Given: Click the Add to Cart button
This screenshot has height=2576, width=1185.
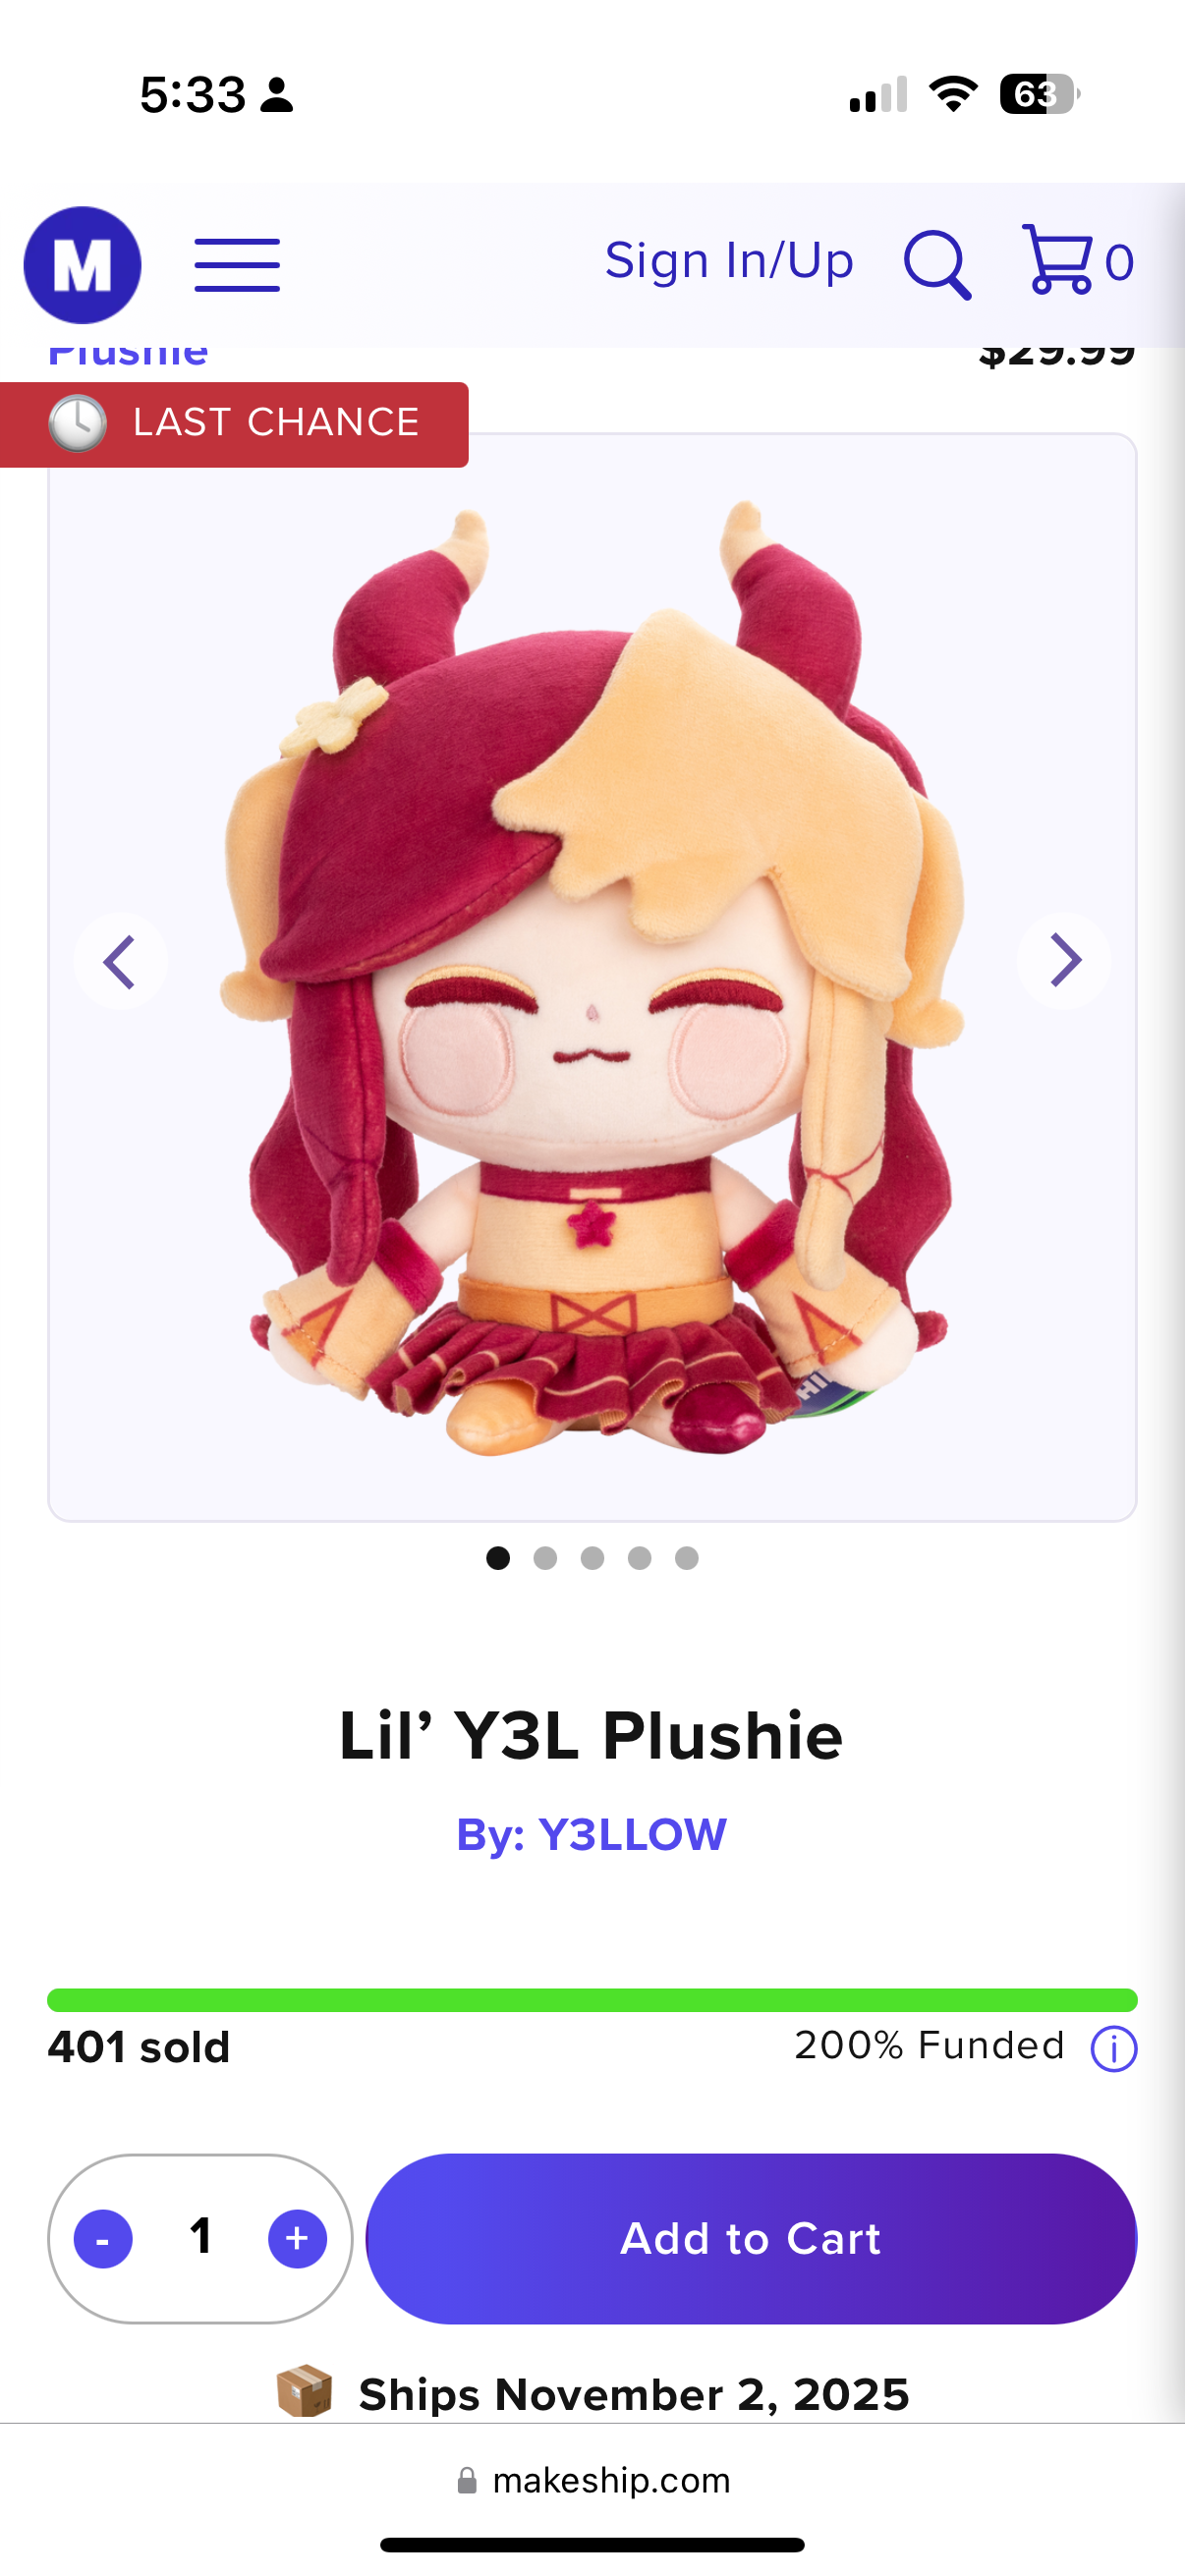Looking at the screenshot, I should click(751, 2238).
